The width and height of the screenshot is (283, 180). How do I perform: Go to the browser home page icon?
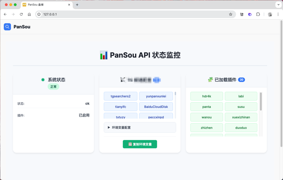point(29,14)
